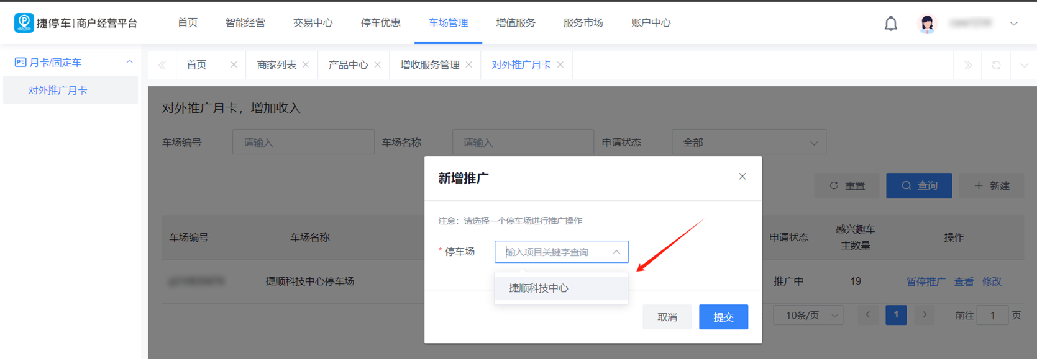Expand the account menu chevron

click(x=1013, y=24)
